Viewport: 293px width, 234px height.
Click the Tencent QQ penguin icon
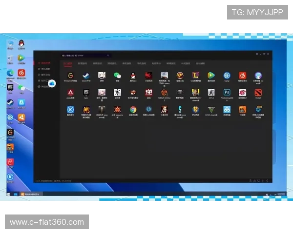click(133, 76)
